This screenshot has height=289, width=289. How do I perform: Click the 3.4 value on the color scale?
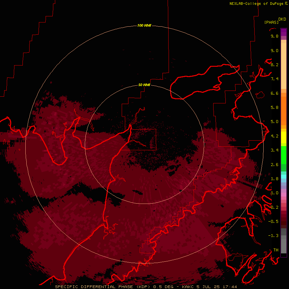[x=275, y=150]
